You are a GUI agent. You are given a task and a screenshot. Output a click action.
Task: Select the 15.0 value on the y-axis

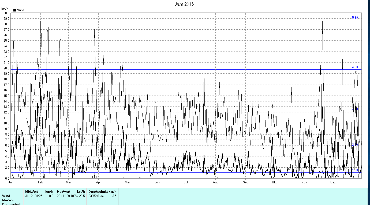[x=6, y=96]
